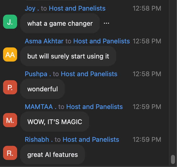The width and height of the screenshot is (177, 167).
Task: Click the chat scrollbar thumb
Action: [173, 159]
